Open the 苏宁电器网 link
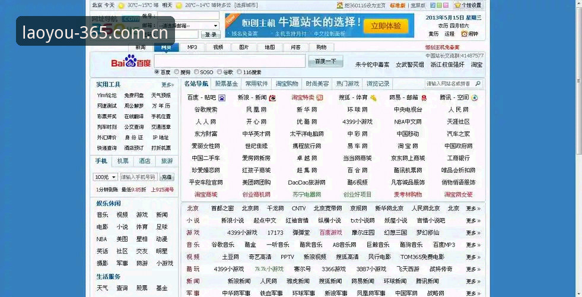Screen dimensions: 582x297 point(307,194)
